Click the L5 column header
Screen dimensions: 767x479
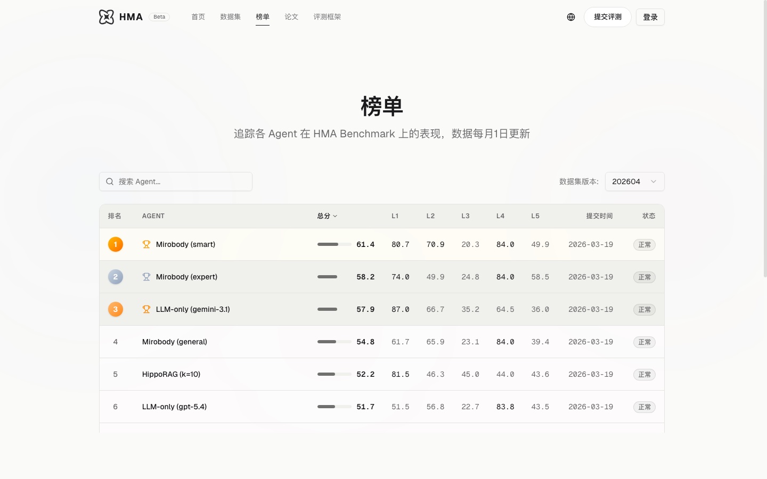pos(535,216)
